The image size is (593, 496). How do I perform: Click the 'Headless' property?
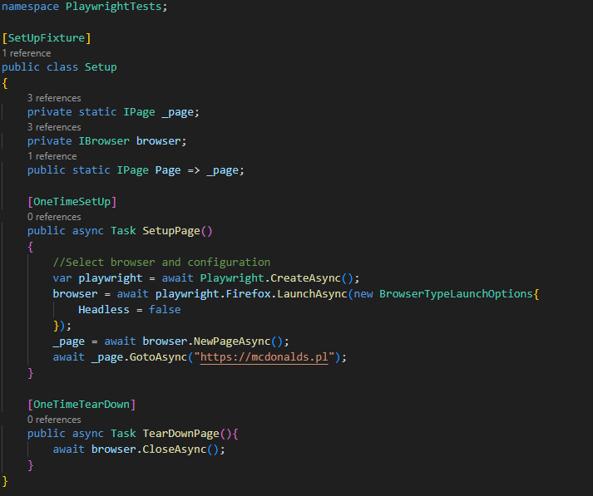(104, 310)
